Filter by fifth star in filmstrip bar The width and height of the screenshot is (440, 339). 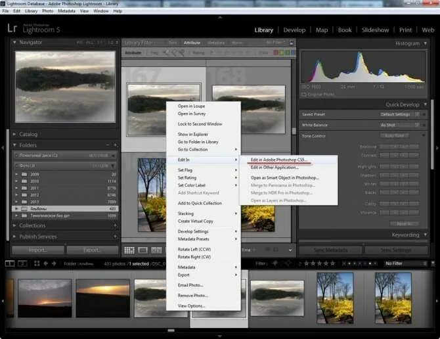coord(333,263)
